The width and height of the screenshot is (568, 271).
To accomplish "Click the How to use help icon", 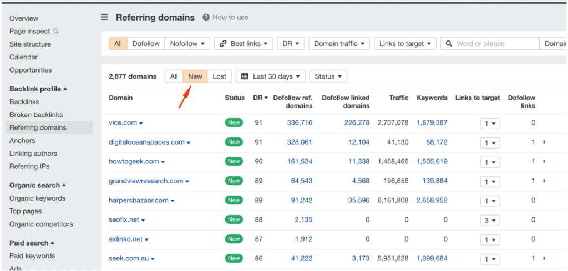I will tap(206, 17).
